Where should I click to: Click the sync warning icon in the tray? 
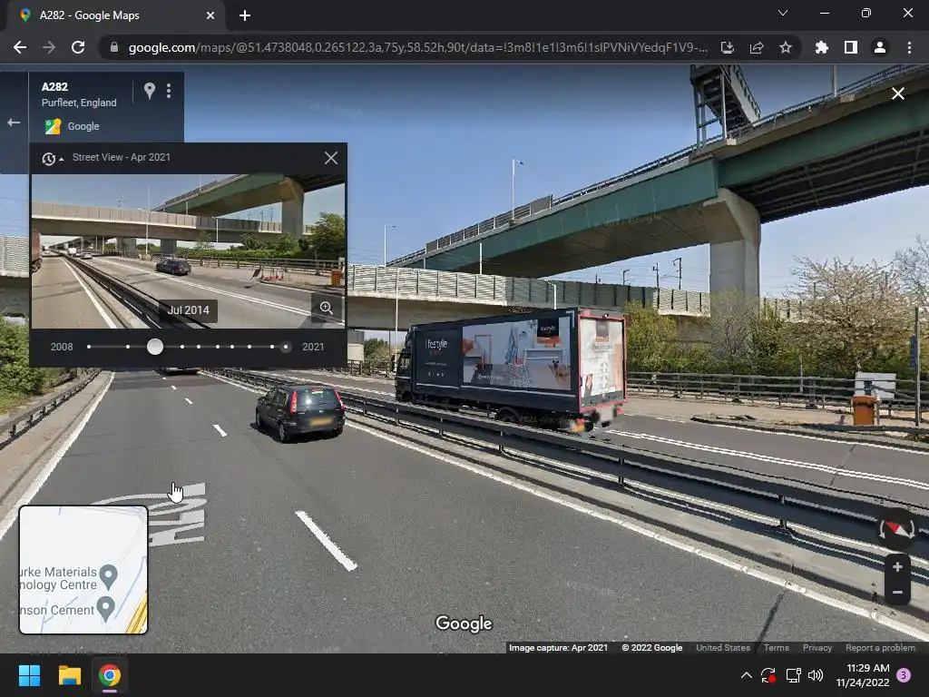[x=768, y=675]
